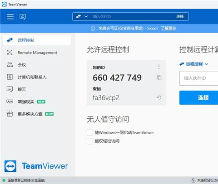Click the 连接 button in the top bar
The width and height of the screenshot is (218, 184).
(180, 16)
